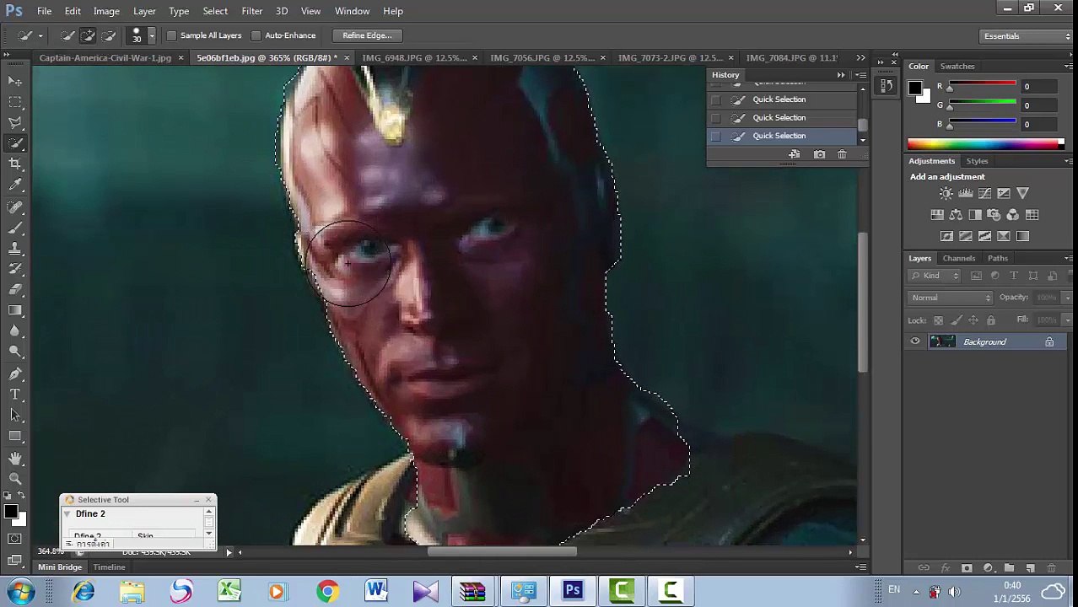Add a Curves adjustment
1078x607 pixels.
[984, 194]
